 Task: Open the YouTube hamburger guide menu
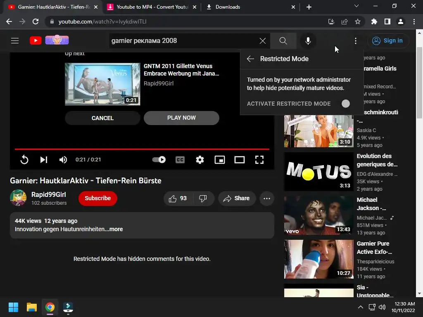pos(15,41)
